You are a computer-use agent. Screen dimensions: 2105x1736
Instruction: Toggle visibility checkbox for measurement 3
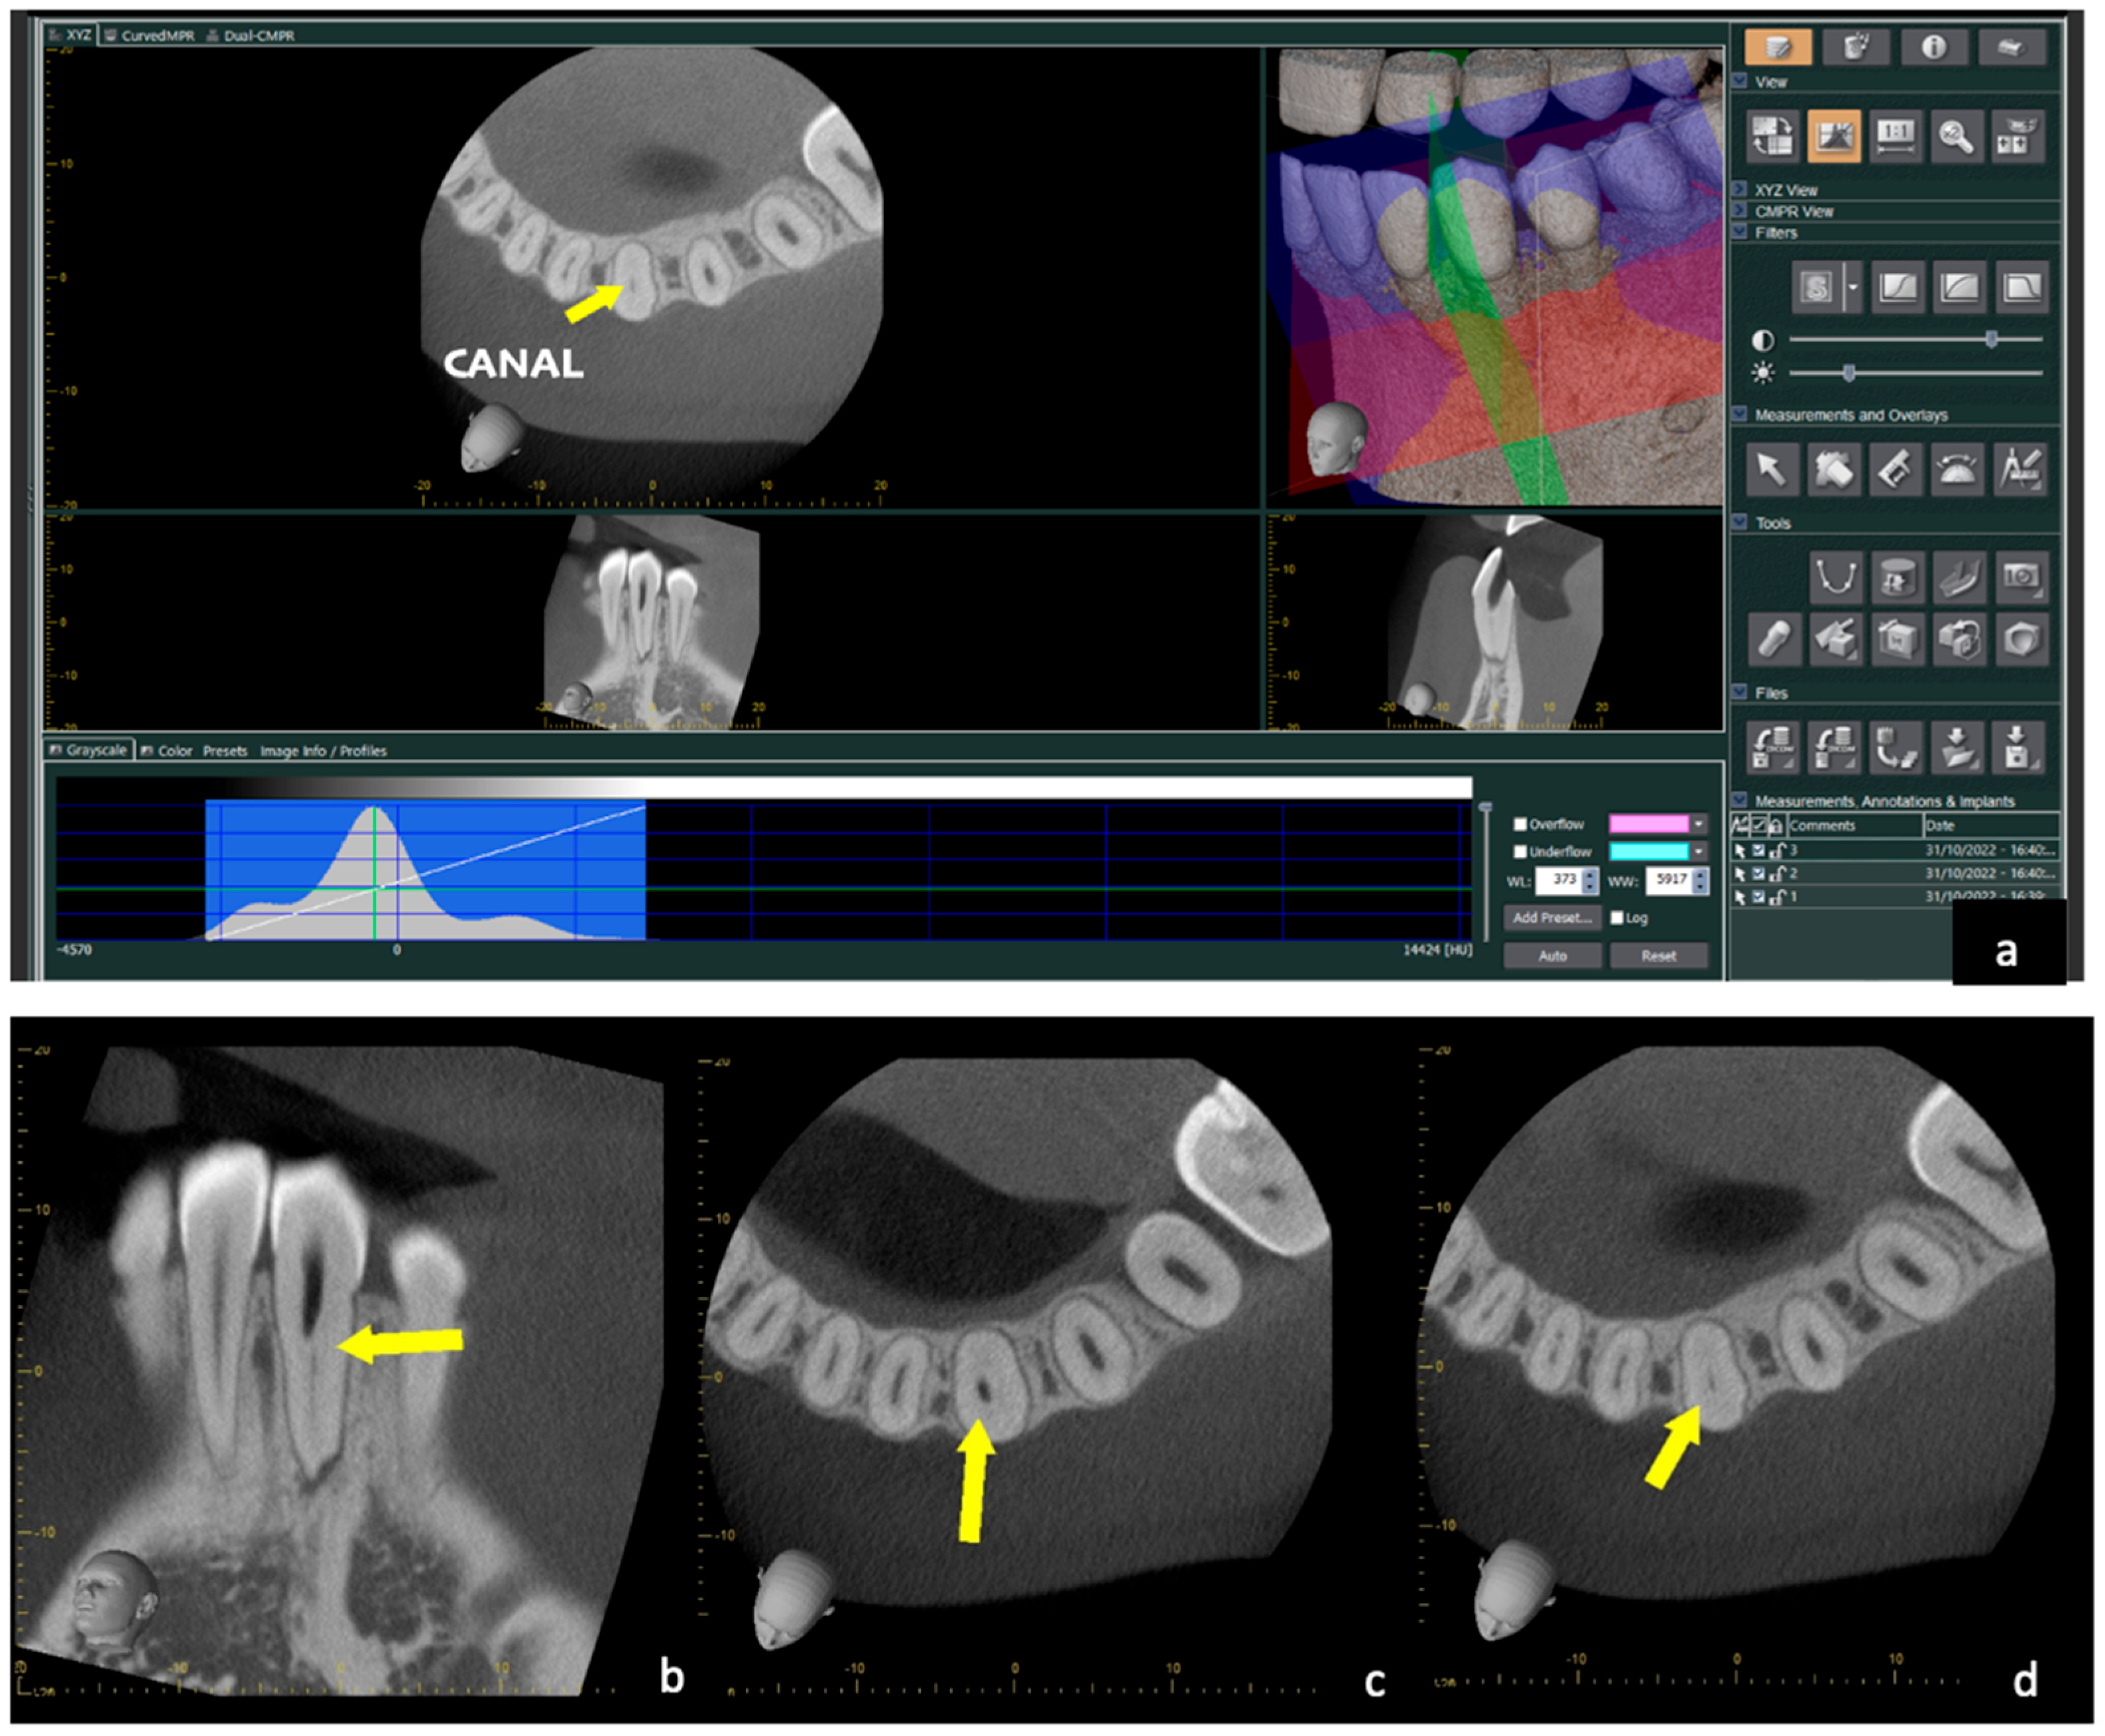pos(1759,851)
